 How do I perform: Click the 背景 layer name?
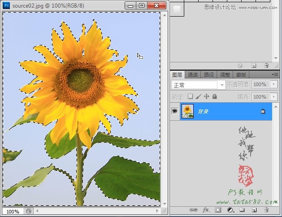pyautogui.click(x=203, y=112)
